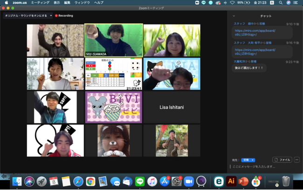Viewport: 303px width, 190px height.
Task: Open LINE app in the dock
Action: [x=139, y=181]
